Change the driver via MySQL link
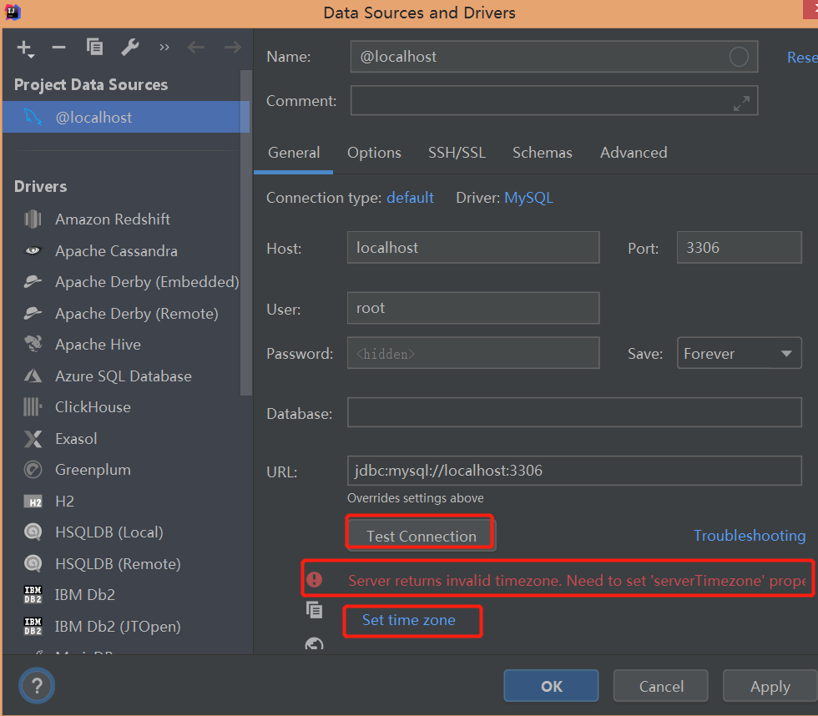Image resolution: width=818 pixels, height=716 pixels. [x=528, y=198]
